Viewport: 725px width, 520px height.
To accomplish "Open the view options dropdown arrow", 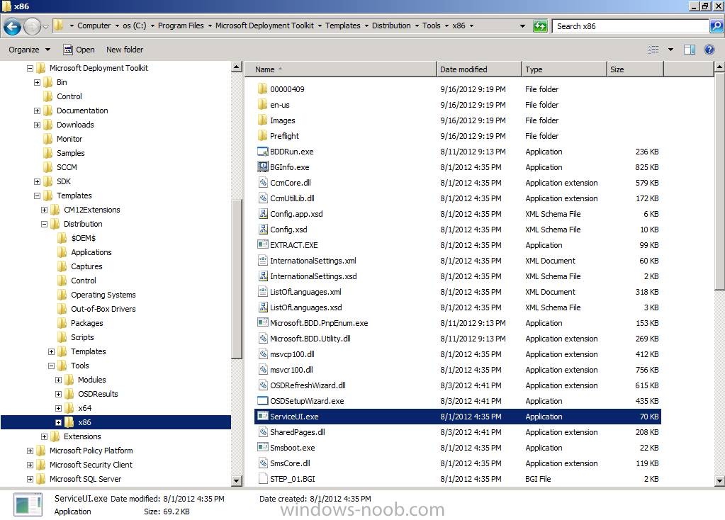I will (670, 50).
